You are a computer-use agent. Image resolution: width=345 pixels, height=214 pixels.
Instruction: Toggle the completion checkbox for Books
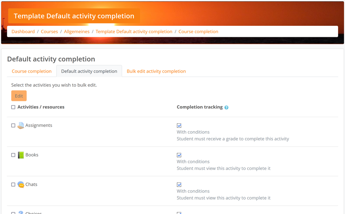click(x=179, y=155)
